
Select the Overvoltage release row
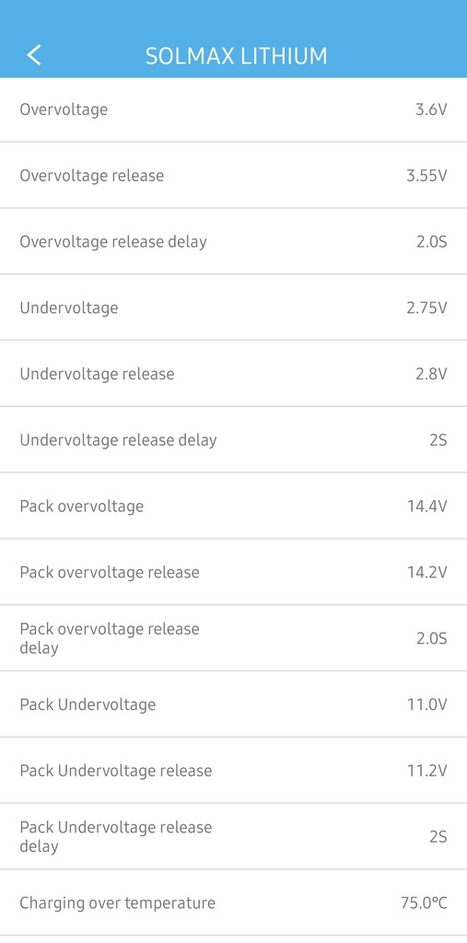point(234,176)
